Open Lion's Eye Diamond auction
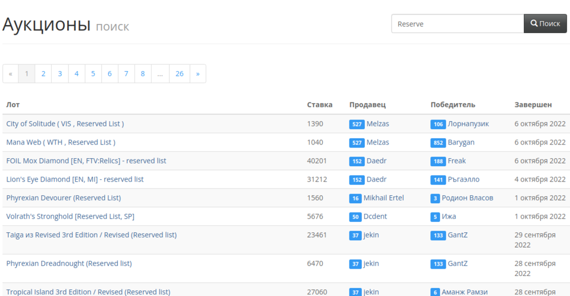The height and width of the screenshot is (296, 570). pos(75,179)
